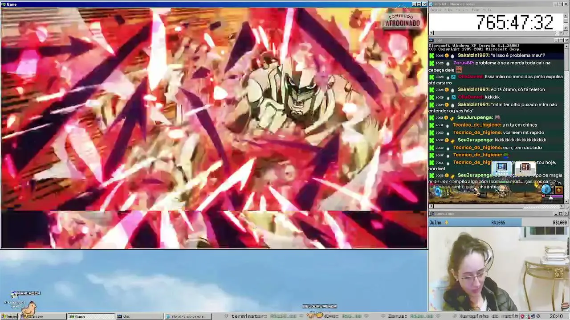This screenshot has width=570, height=320.
Task: Click the Kick logo beside ZorusBP's message
Action: coord(431,63)
